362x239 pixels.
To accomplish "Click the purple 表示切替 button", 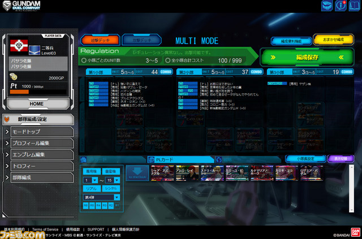I will point(341,159).
